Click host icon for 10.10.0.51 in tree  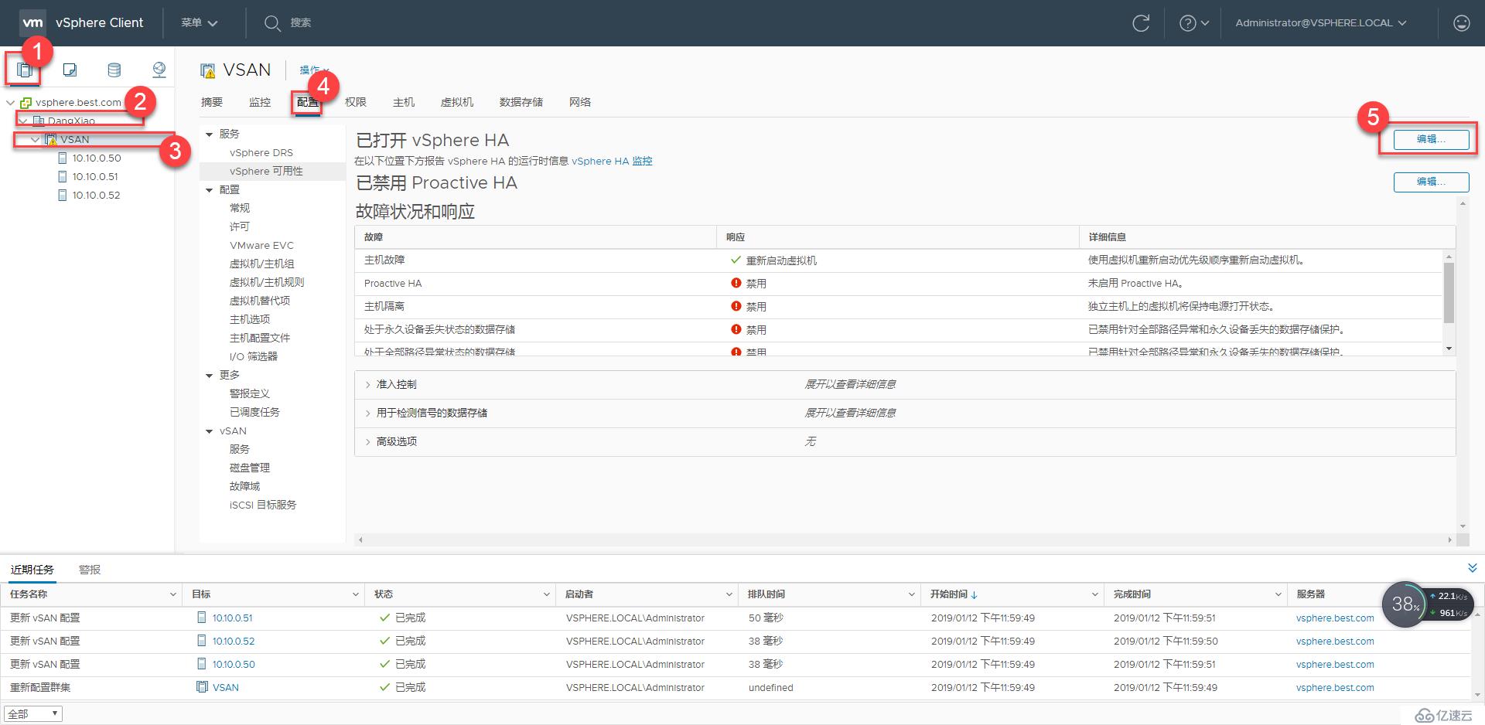63,176
